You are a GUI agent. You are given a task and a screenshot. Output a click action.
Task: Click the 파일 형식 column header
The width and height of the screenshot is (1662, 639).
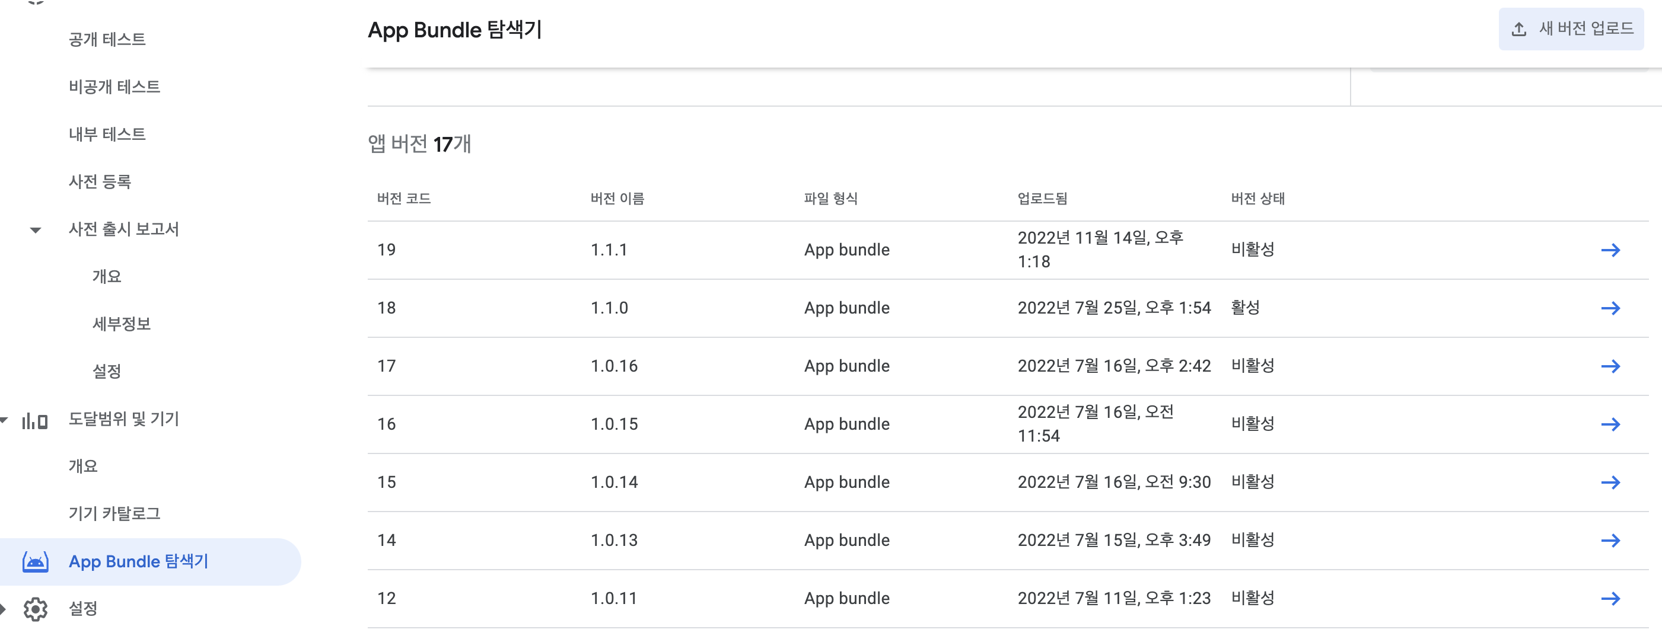[x=831, y=199]
